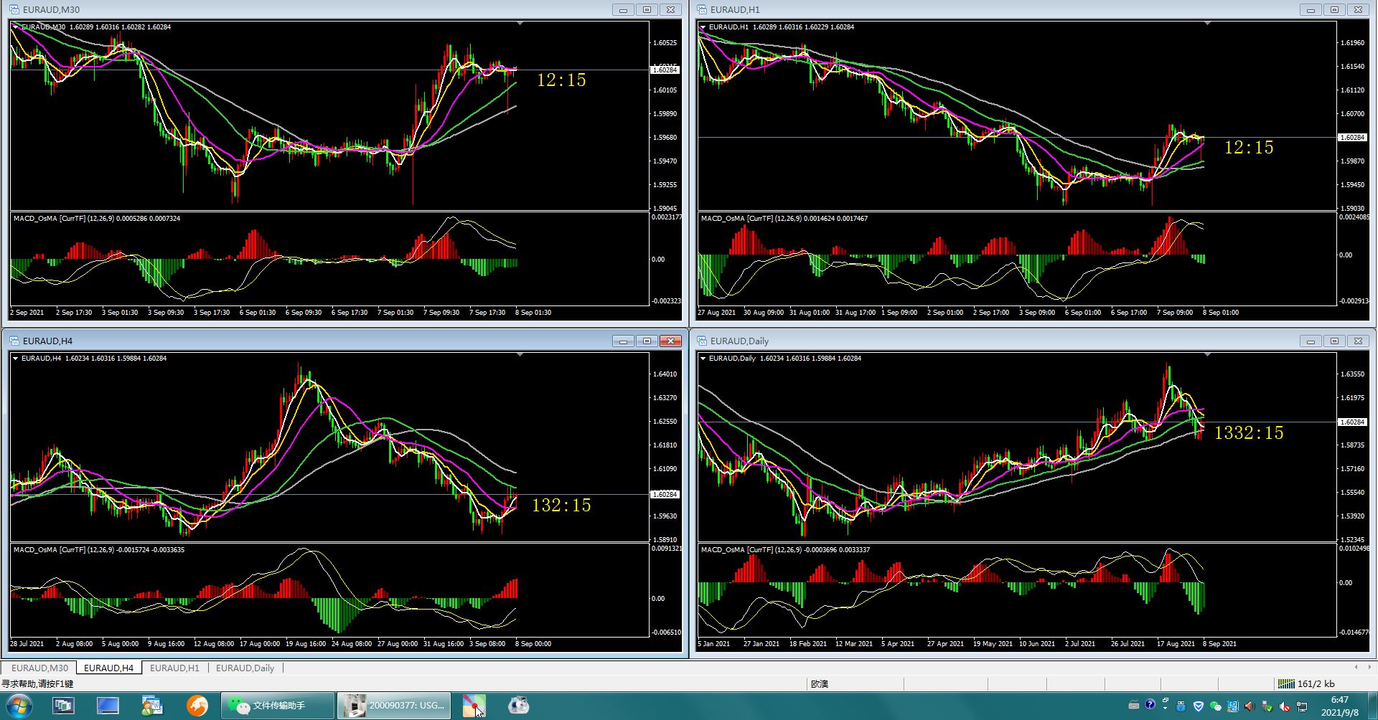Expand the EURAUD,Daily chart indicator triangle menu
This screenshot has height=720, width=1378.
703,358
